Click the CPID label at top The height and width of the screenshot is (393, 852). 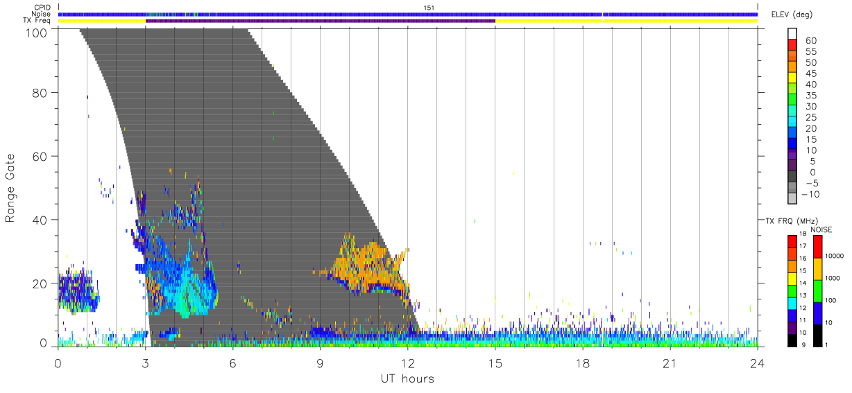pos(43,8)
